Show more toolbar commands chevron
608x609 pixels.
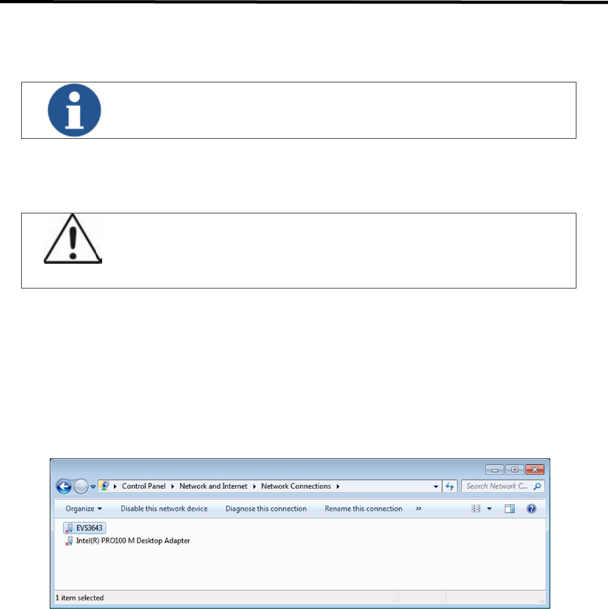coord(419,509)
